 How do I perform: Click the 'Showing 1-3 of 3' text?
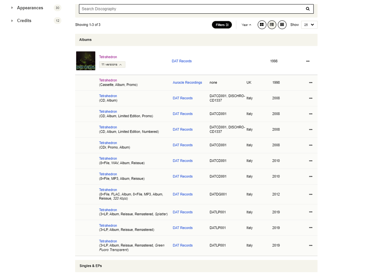click(88, 25)
